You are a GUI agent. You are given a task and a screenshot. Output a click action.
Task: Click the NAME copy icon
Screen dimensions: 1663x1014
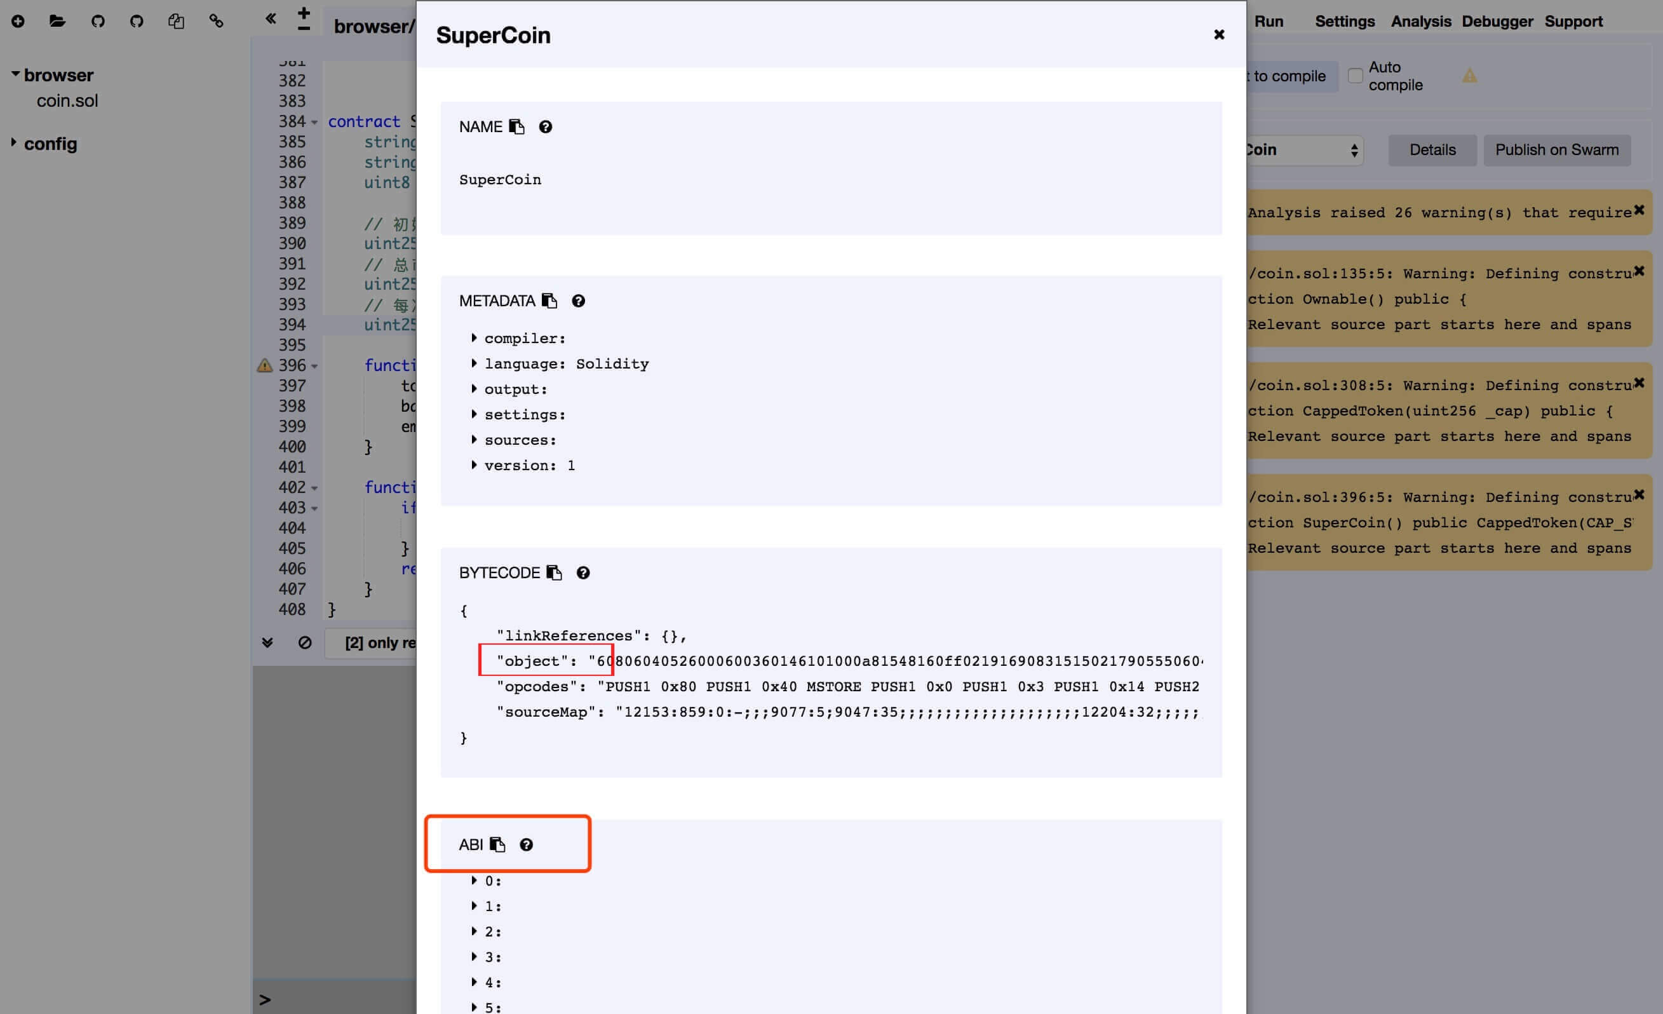[x=517, y=127]
